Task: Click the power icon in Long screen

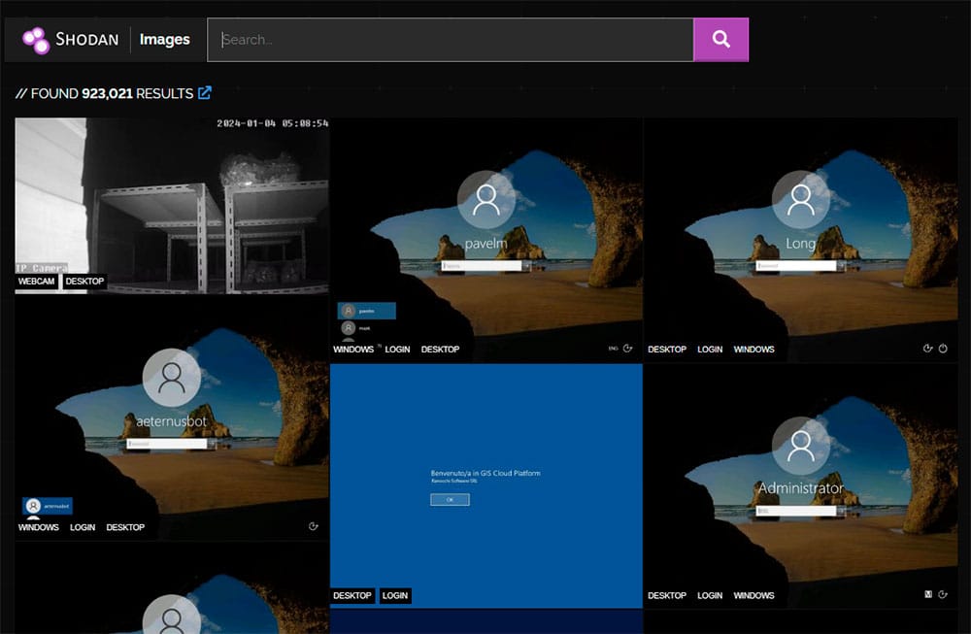Action: 943,349
